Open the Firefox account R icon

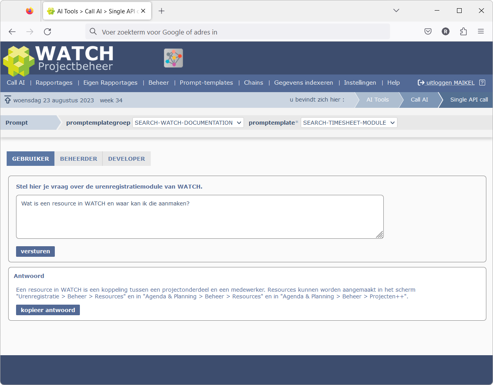pos(446,32)
